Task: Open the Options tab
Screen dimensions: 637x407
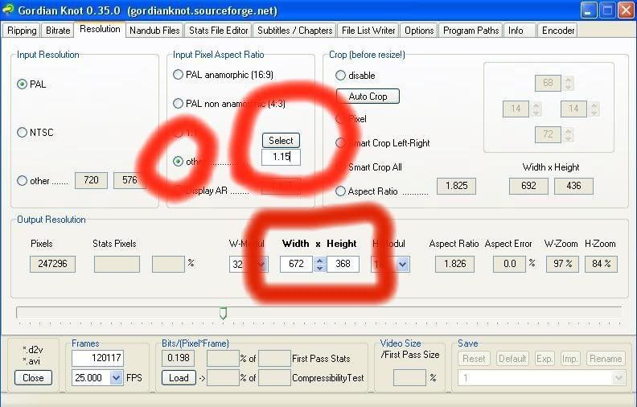Action: point(419,31)
